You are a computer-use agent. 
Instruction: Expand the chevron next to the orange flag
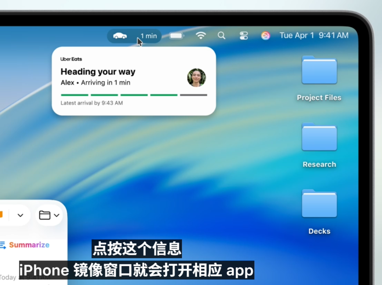pos(21,215)
